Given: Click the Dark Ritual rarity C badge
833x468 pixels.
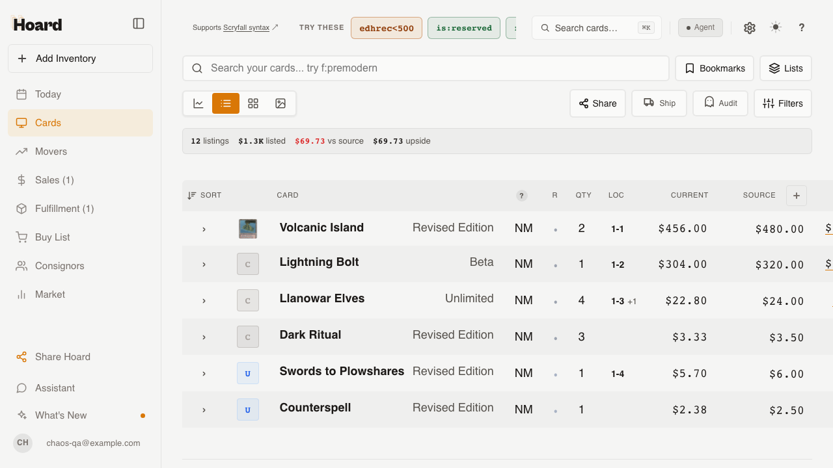Looking at the screenshot, I should pos(248,337).
